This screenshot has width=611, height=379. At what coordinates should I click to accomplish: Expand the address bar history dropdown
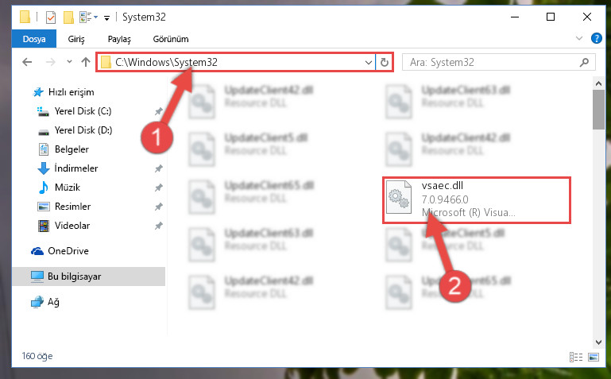click(368, 62)
